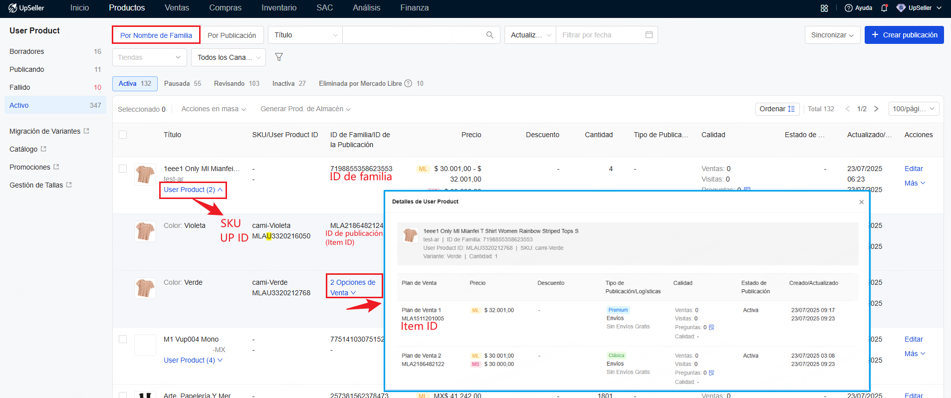Click the Ordenar sort button
The image size is (951, 398).
[x=777, y=109]
